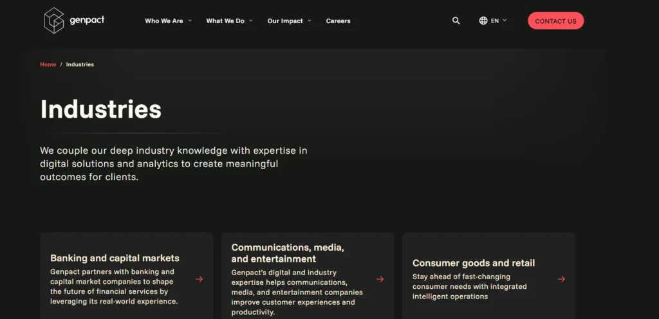Open the Our Impact menu
This screenshot has width=659, height=319.
point(285,21)
